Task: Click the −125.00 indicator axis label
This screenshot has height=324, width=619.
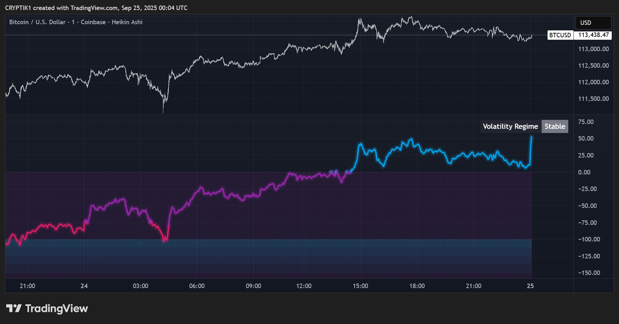Action: tap(589, 256)
